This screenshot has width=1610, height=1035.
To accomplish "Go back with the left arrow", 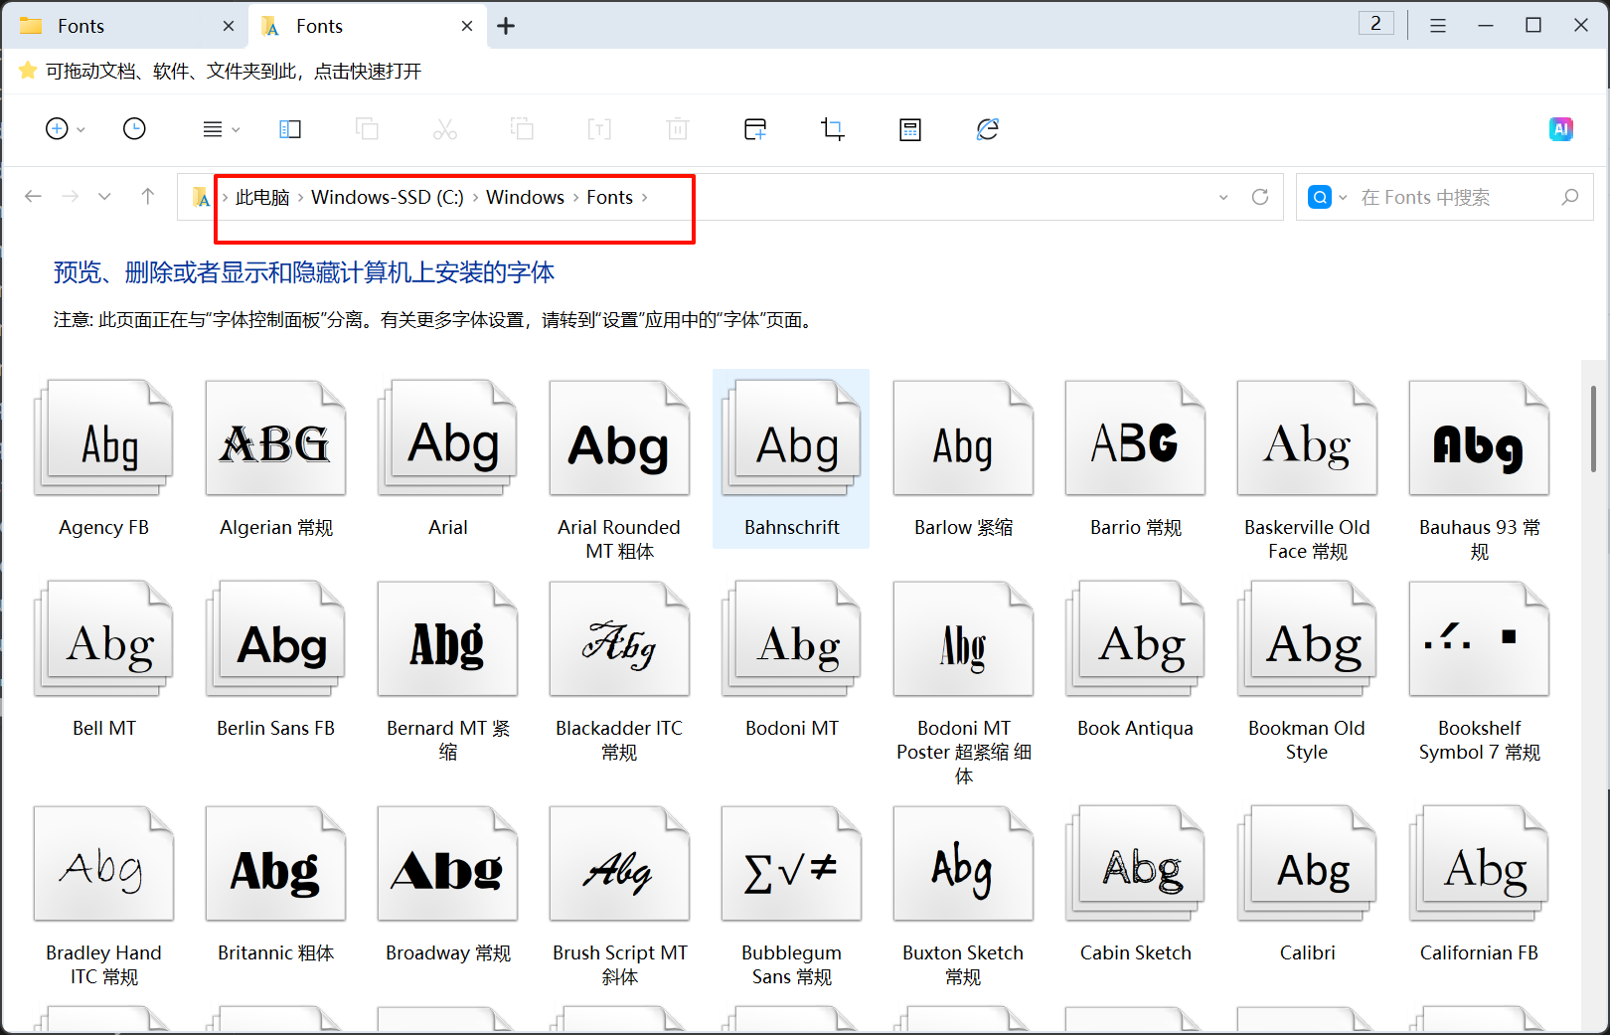I will pyautogui.click(x=33, y=197).
